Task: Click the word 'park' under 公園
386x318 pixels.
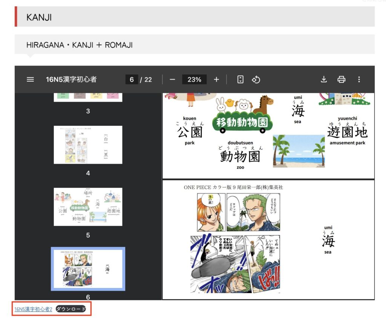Action: tap(190, 143)
